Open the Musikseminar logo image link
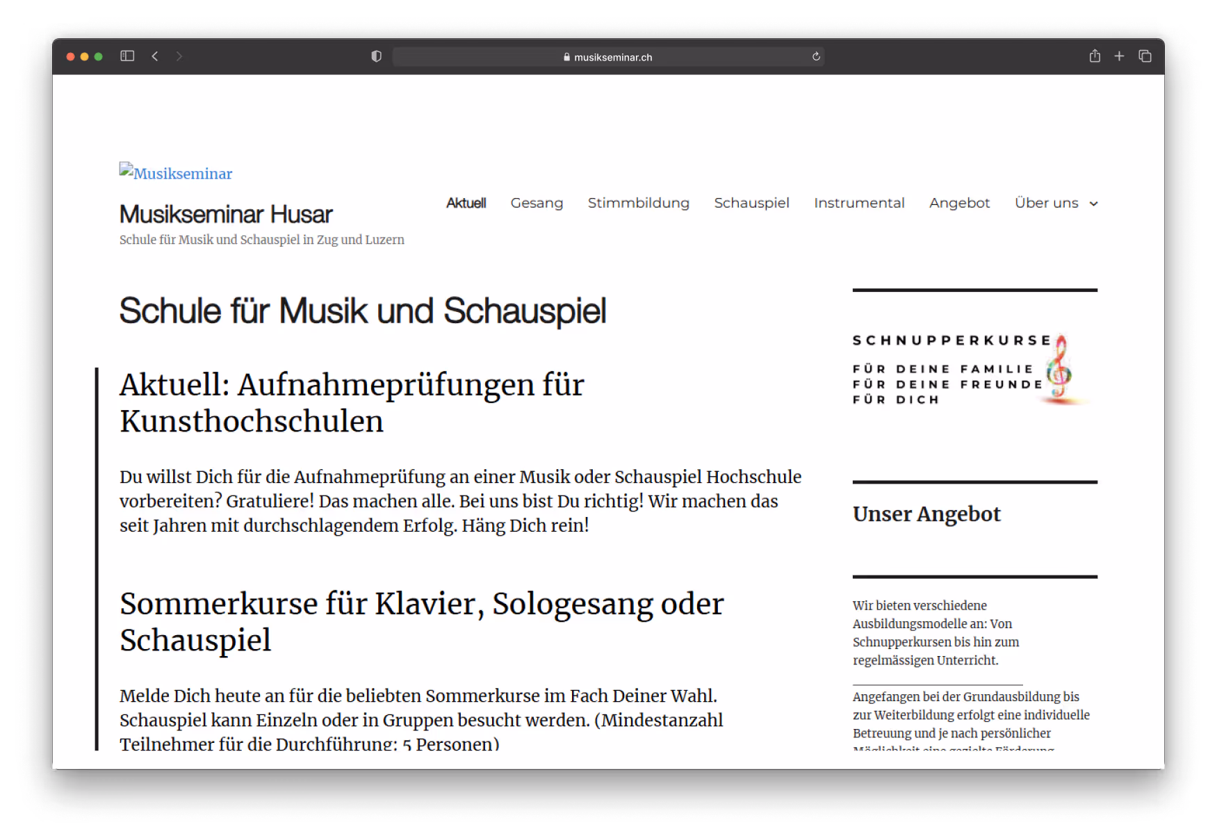Viewport: 1217px width, 836px height. click(176, 172)
